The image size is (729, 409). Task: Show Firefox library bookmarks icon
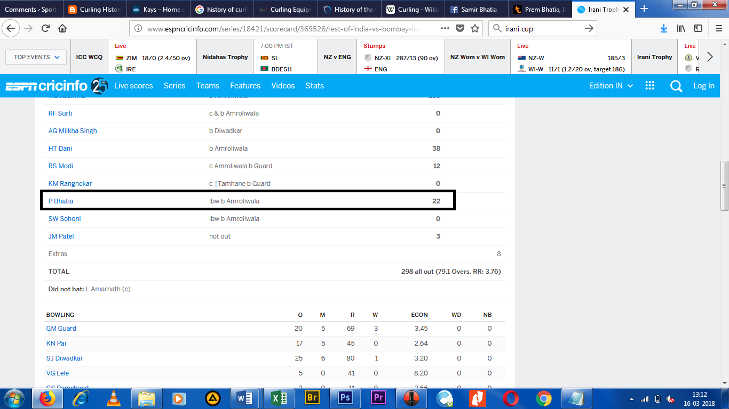coord(681,29)
